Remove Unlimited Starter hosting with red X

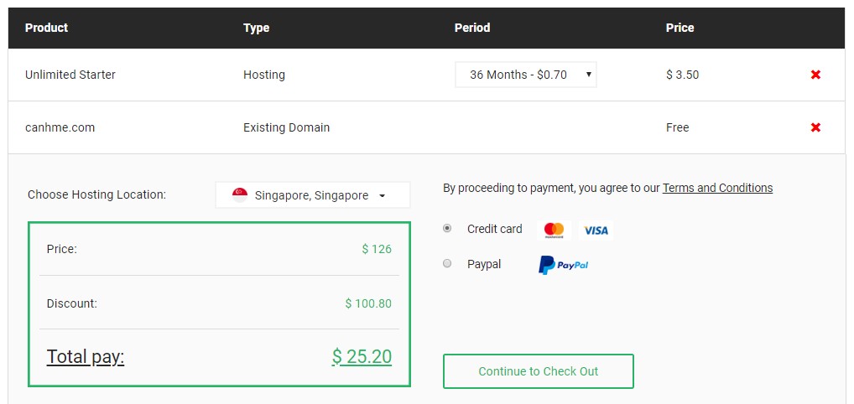[815, 75]
